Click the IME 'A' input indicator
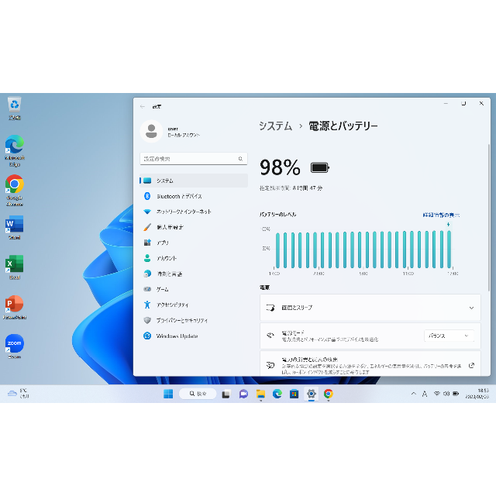496x496 pixels. click(x=425, y=394)
